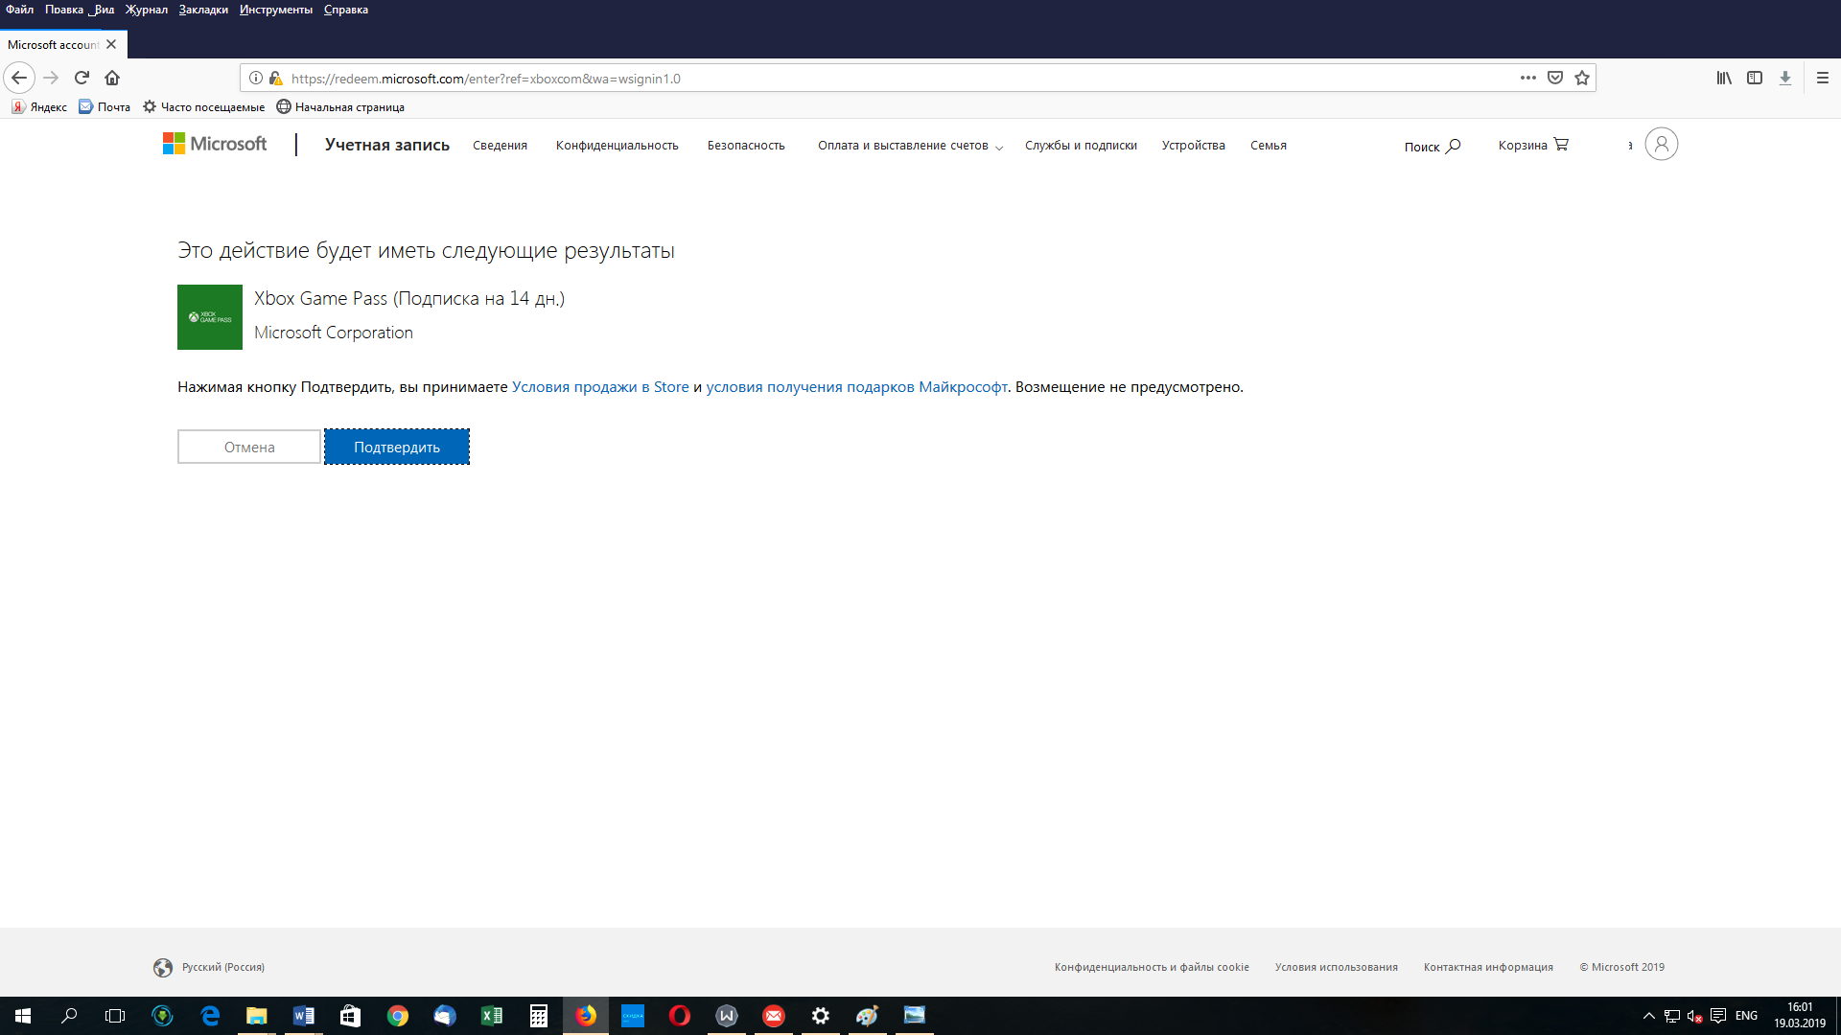Image resolution: width=1841 pixels, height=1035 pixels.
Task: Open Opera browser from taskbar
Action: (680, 1016)
